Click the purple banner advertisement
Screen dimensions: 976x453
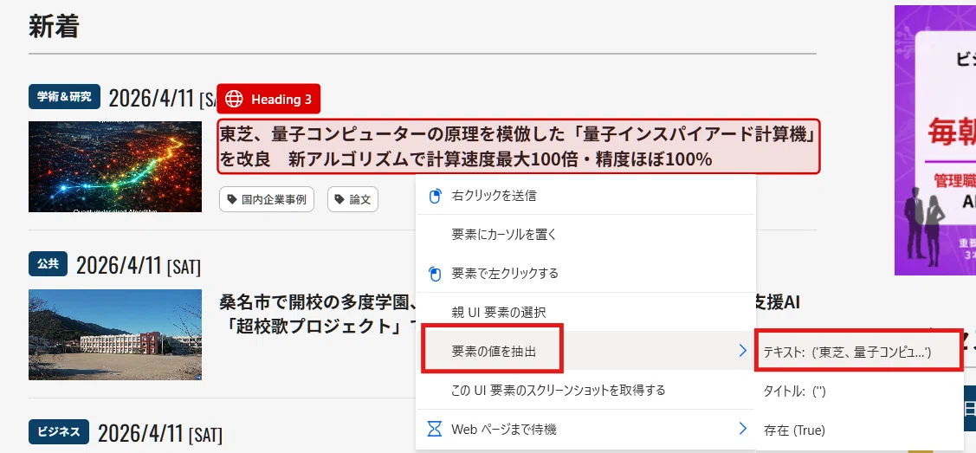(935, 140)
